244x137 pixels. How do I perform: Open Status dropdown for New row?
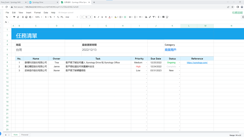(179, 71)
